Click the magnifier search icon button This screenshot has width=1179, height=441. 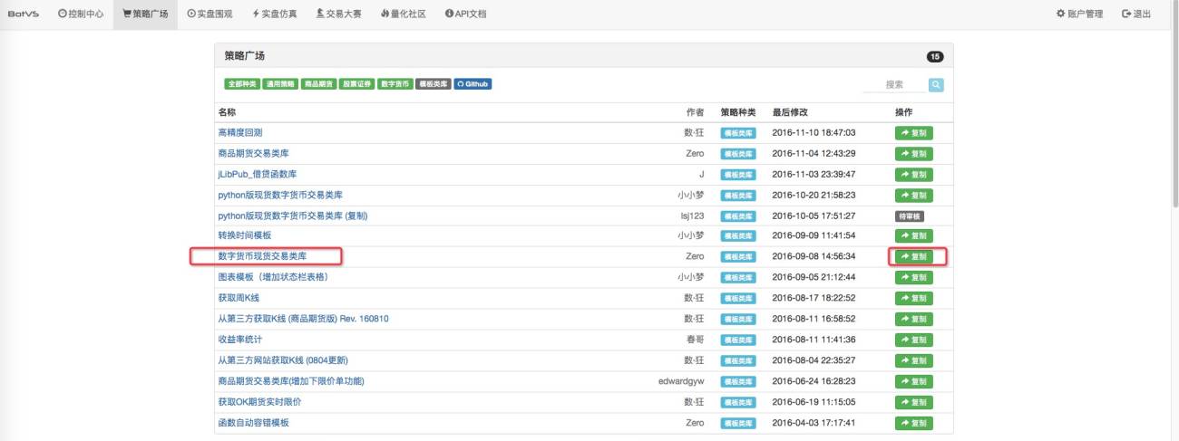tap(936, 84)
